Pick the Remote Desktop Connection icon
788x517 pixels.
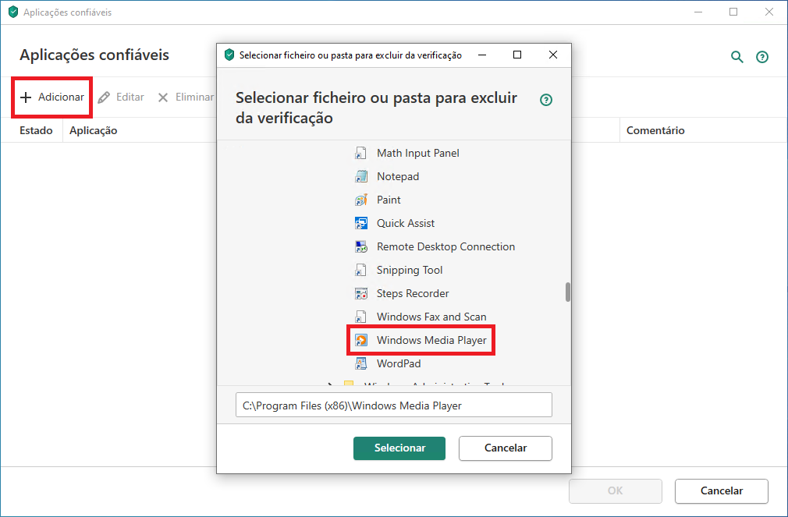tap(360, 246)
